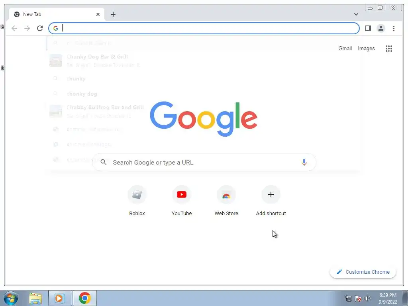Click into the address bar

tap(204, 28)
